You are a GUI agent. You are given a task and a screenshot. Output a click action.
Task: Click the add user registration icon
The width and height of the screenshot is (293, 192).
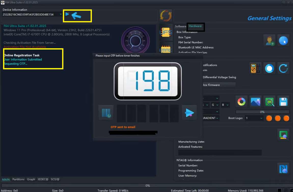(269, 40)
